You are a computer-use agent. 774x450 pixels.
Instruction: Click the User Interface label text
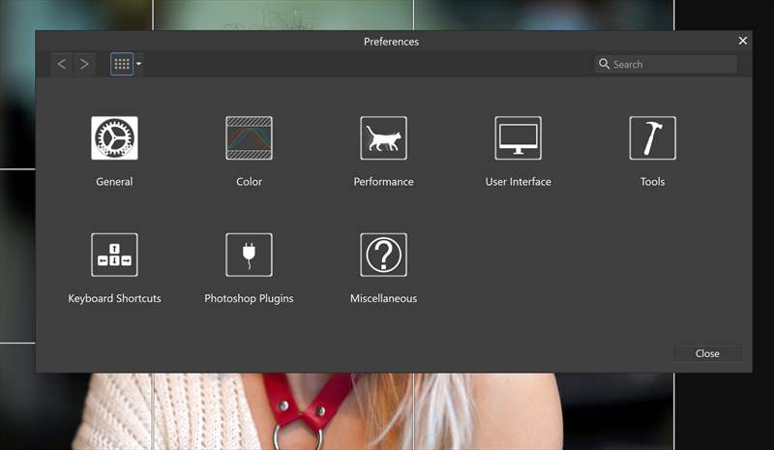pyautogui.click(x=518, y=182)
